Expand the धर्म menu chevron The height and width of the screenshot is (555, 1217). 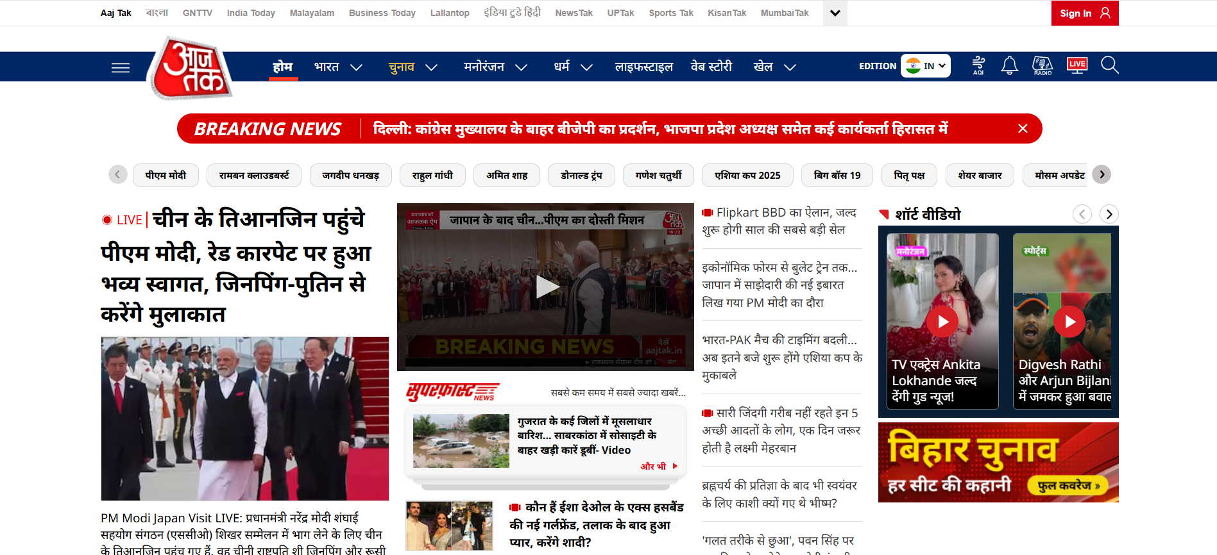tap(586, 67)
